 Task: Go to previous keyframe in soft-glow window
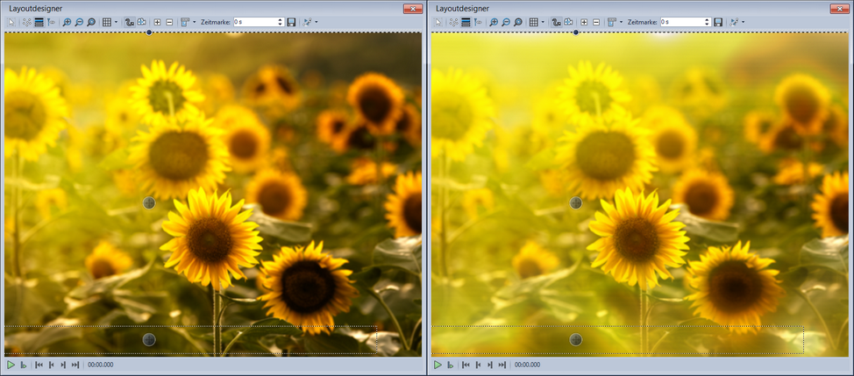(x=478, y=365)
